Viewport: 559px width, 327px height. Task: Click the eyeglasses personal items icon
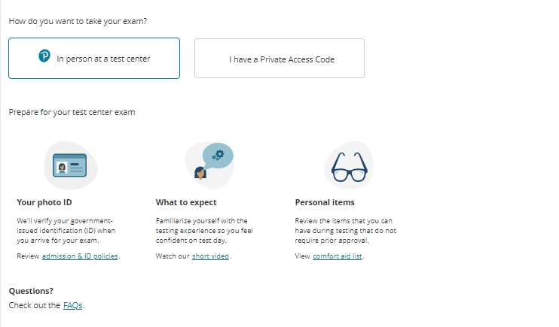coord(349,167)
